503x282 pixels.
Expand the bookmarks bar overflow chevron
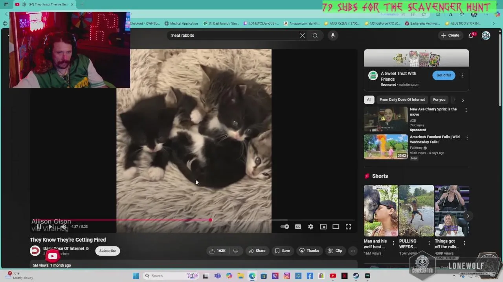pyautogui.click(x=494, y=23)
